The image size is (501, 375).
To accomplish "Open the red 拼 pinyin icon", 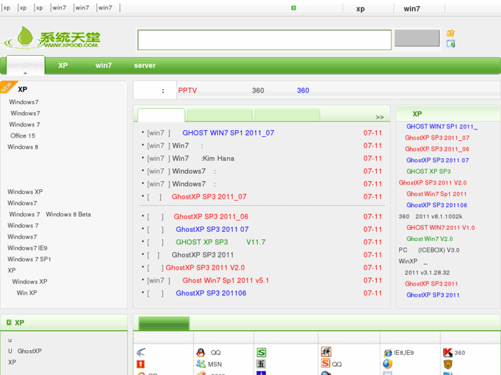I will [x=326, y=352].
